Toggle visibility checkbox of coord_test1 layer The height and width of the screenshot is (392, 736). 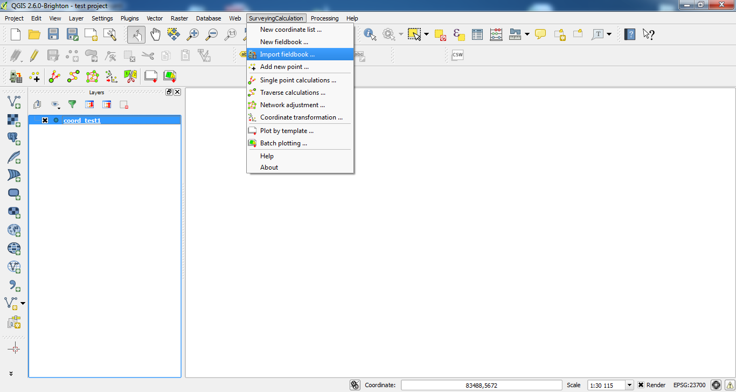click(x=45, y=121)
